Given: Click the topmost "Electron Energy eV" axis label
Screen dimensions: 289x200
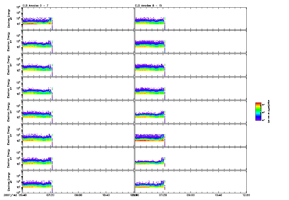Looking at the screenshot, I should (10, 18).
